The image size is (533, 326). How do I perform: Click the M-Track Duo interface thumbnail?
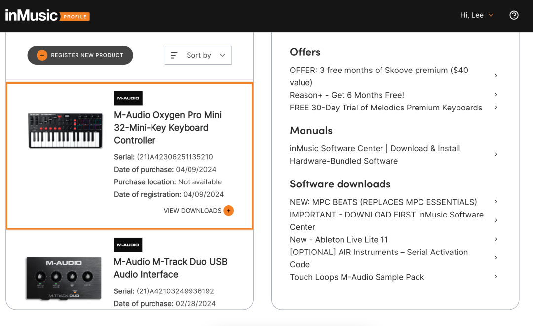click(x=64, y=279)
